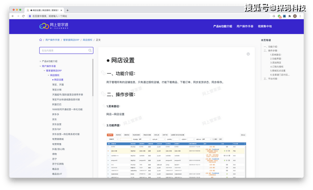Viewport: 313px width, 190px height.
Task: Select 网店设置 in sidebar tree
Action: (59, 80)
